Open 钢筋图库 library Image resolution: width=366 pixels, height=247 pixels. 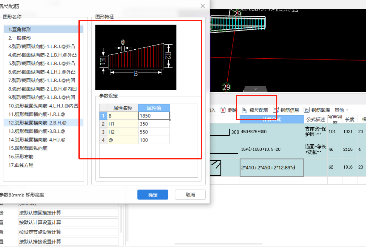pos(317,110)
